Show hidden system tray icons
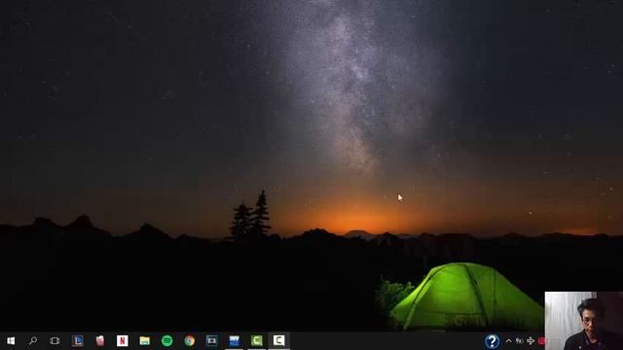623x350 pixels. [508, 341]
